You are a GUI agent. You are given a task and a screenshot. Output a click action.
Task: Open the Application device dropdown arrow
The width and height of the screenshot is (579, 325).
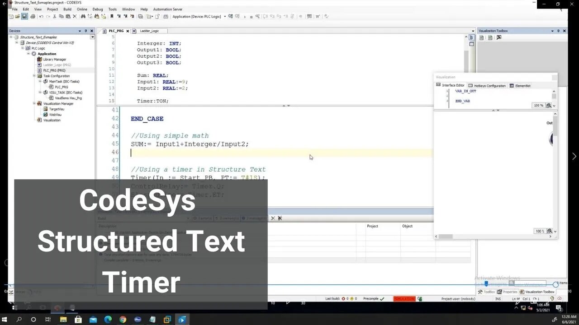[x=225, y=16]
